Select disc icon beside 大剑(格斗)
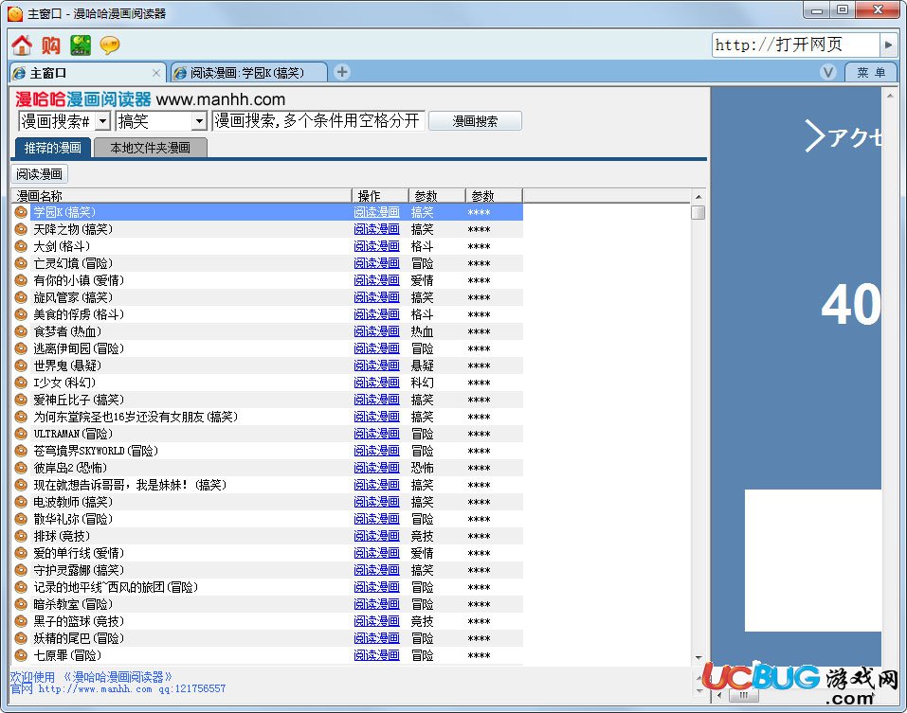907x713 pixels. point(21,246)
